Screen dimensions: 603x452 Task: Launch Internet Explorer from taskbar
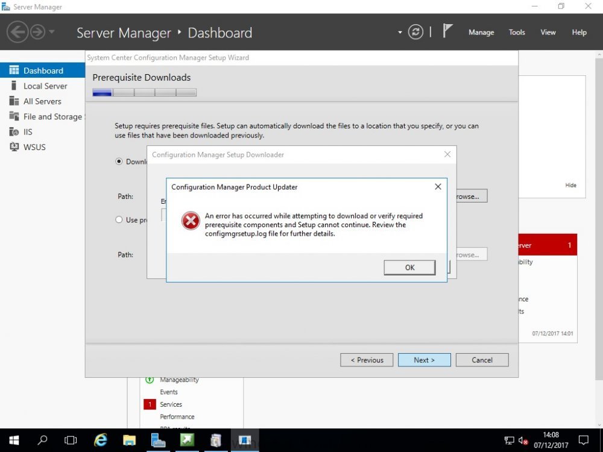point(100,440)
